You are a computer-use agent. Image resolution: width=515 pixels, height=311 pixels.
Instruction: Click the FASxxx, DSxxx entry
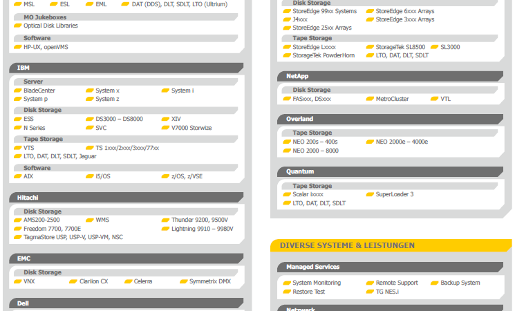(312, 99)
